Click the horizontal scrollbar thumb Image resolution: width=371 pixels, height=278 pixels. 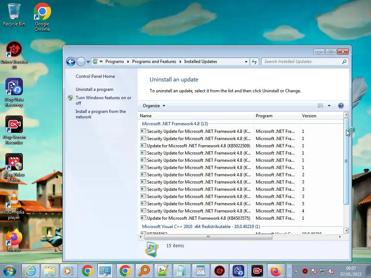208,237
